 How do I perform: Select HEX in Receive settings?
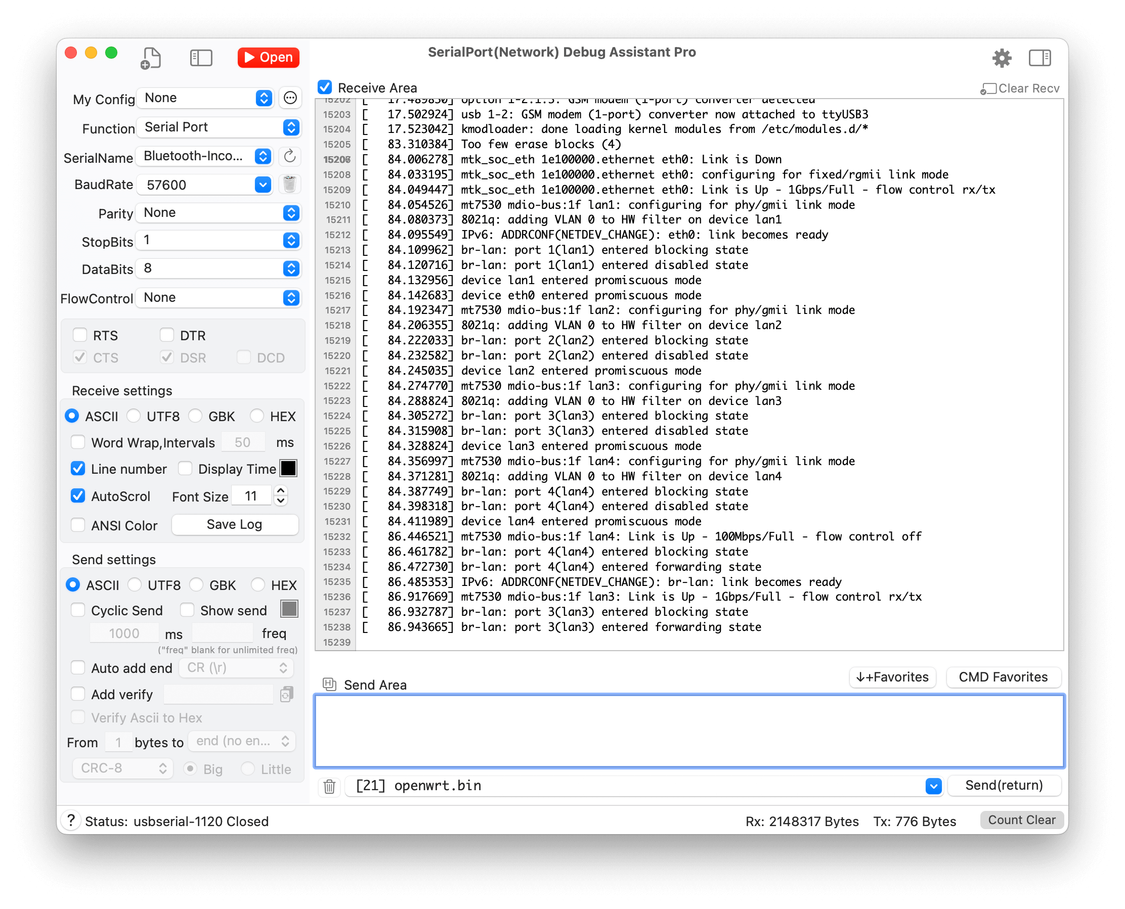257,416
